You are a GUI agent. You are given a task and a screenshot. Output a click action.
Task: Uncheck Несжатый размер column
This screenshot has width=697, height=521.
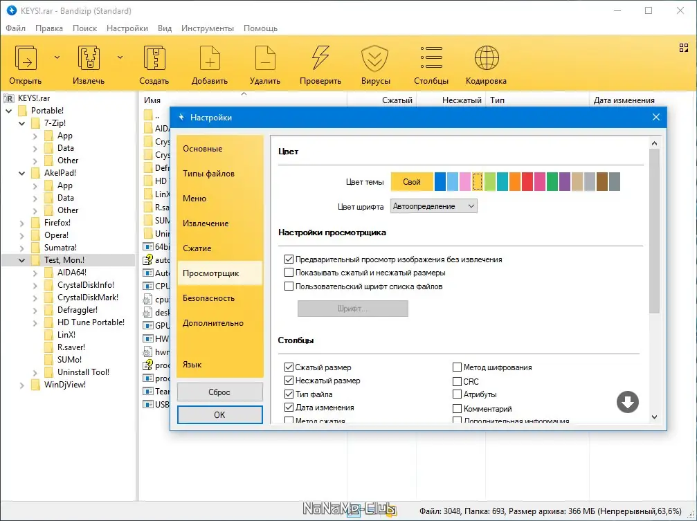(289, 381)
